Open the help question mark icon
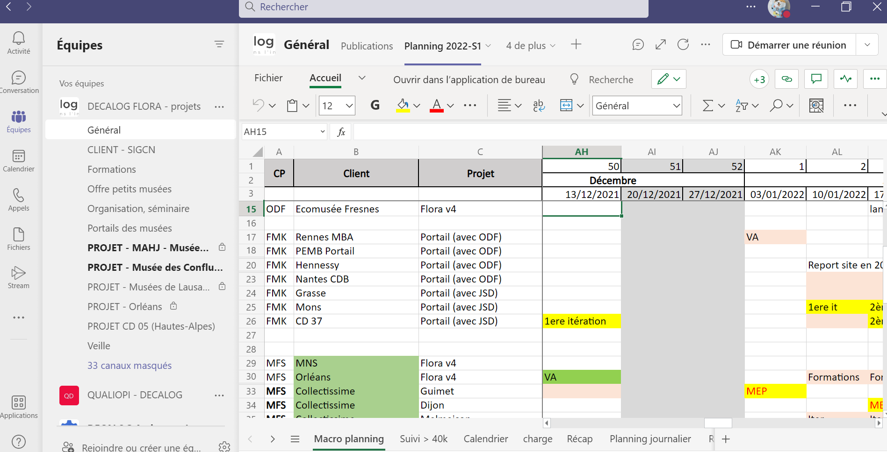This screenshot has height=452, width=887. point(19,442)
